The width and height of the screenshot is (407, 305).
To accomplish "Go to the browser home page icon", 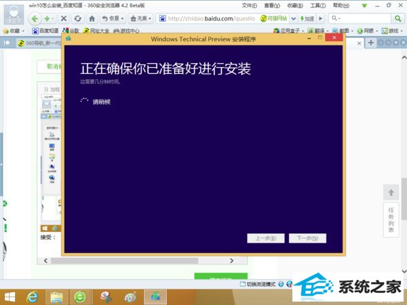I will (x=92, y=18).
